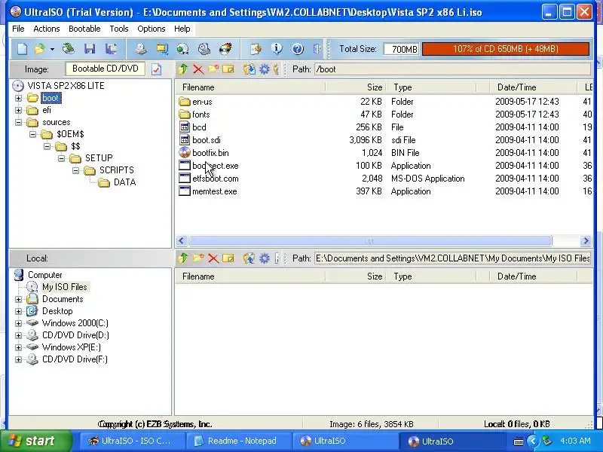The width and height of the screenshot is (603, 452).
Task: Expand the boot folder tree node
Action: pos(18,99)
